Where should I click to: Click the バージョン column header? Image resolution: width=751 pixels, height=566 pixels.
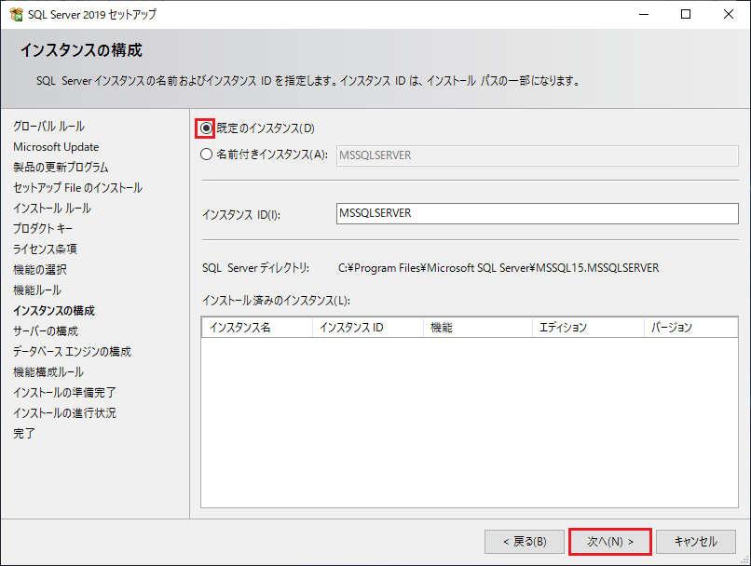671,327
